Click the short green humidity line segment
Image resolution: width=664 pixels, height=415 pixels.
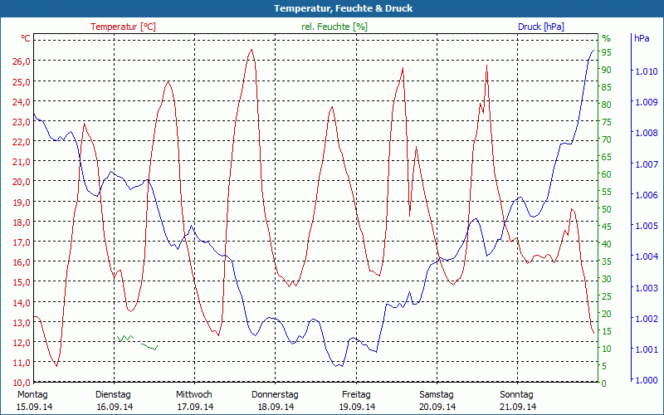pyautogui.click(x=137, y=342)
